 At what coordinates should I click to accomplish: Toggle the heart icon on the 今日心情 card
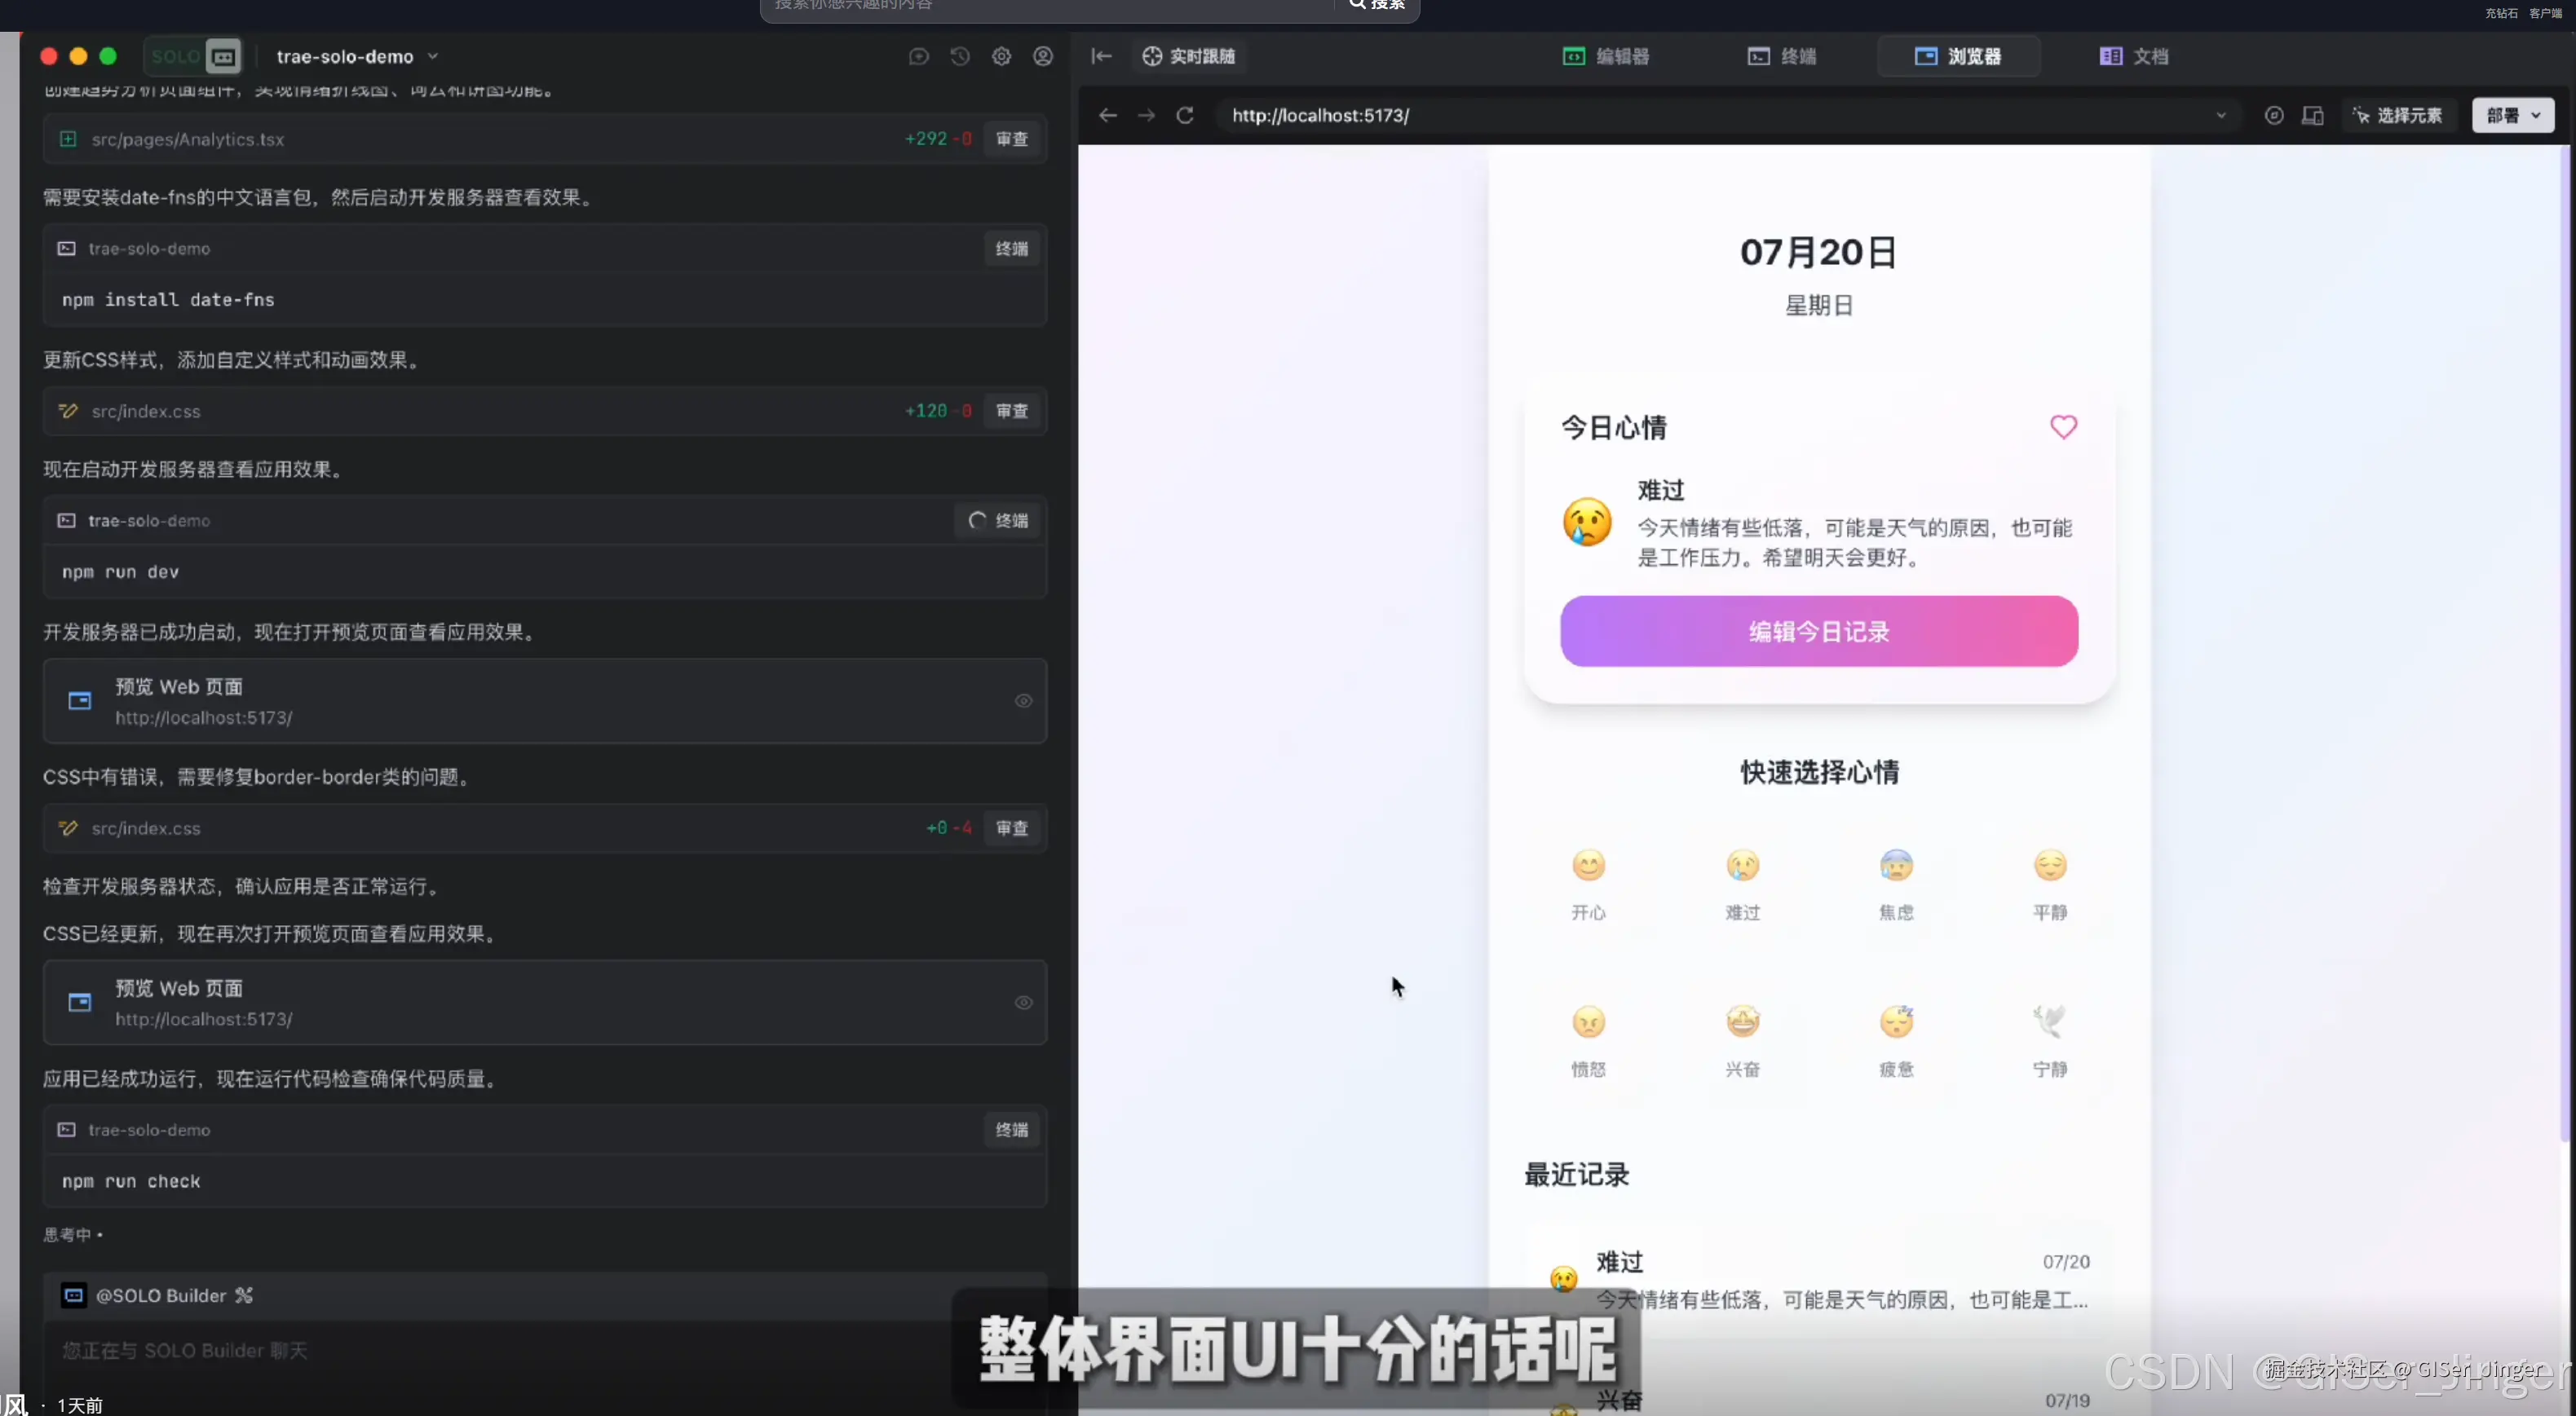tap(2064, 427)
